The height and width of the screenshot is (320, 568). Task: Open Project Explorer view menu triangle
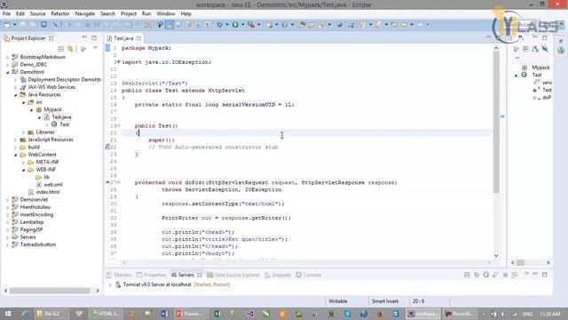[95, 48]
